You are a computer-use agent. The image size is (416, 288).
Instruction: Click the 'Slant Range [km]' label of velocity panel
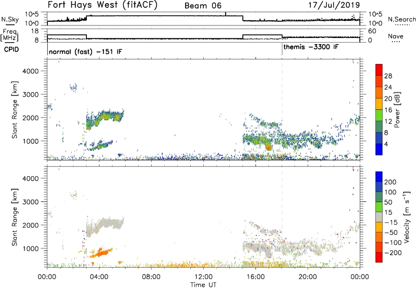(15, 217)
